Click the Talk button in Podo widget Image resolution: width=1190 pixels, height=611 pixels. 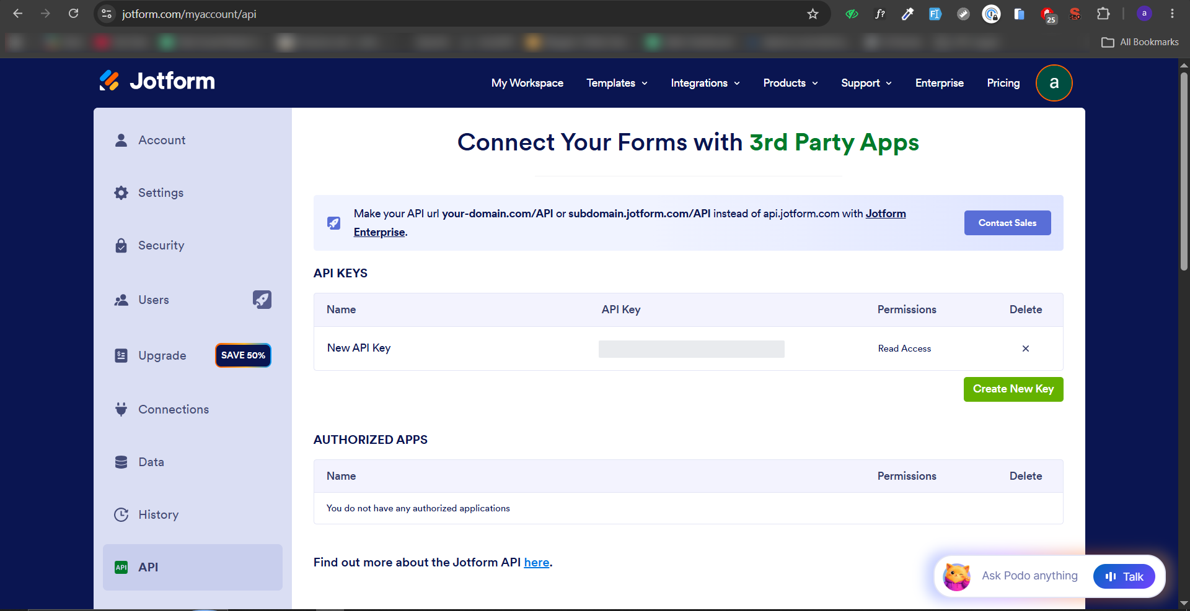click(x=1124, y=576)
